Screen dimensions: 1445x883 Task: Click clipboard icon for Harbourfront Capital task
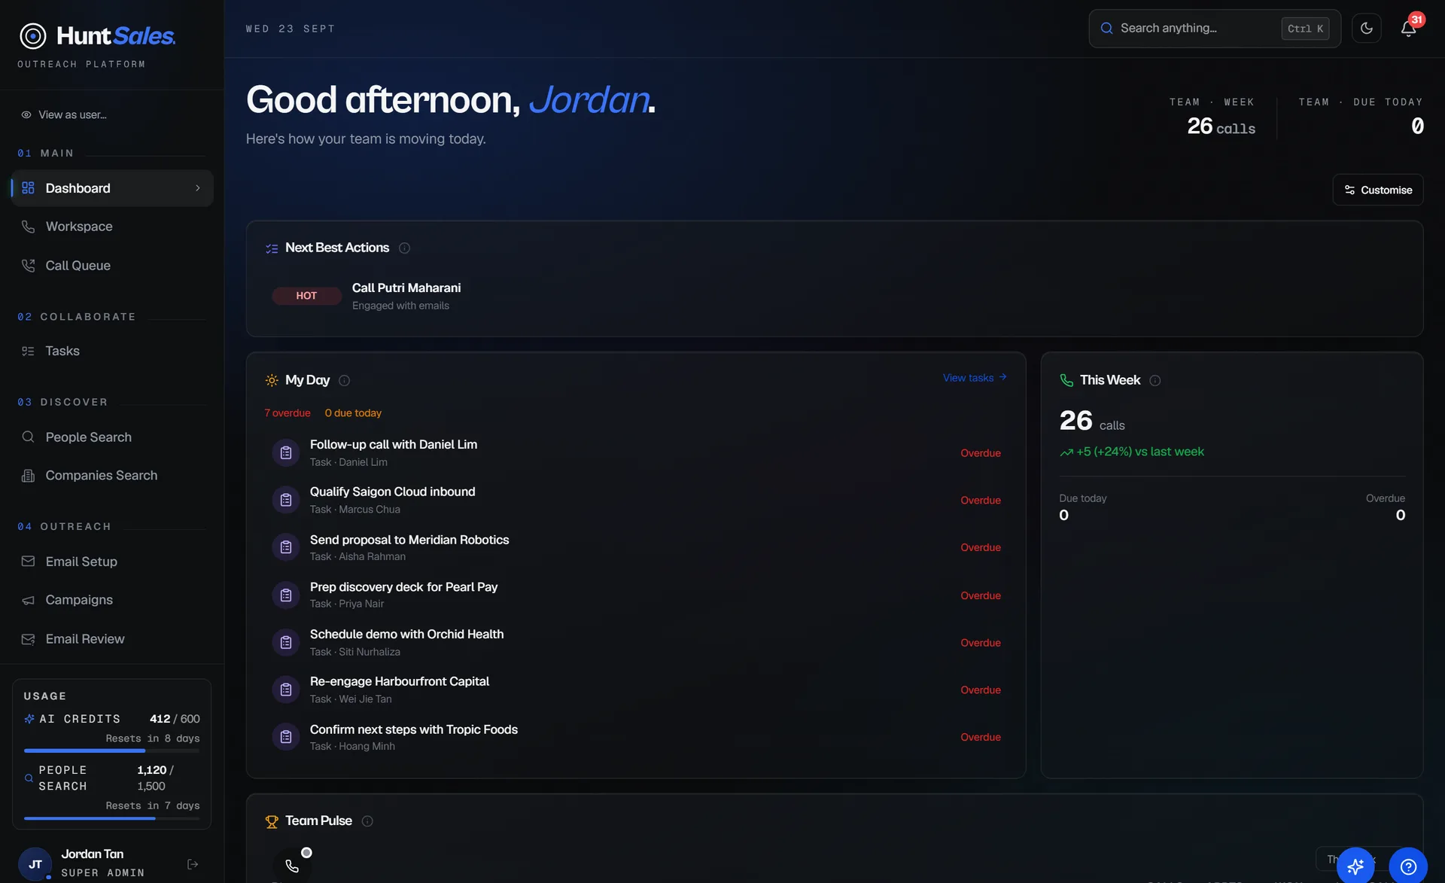click(x=286, y=690)
